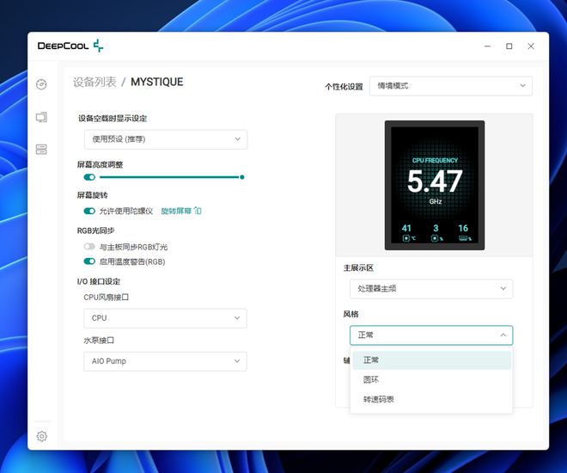Open the dashboard gauge sidebar icon
567x473 pixels.
(41, 84)
